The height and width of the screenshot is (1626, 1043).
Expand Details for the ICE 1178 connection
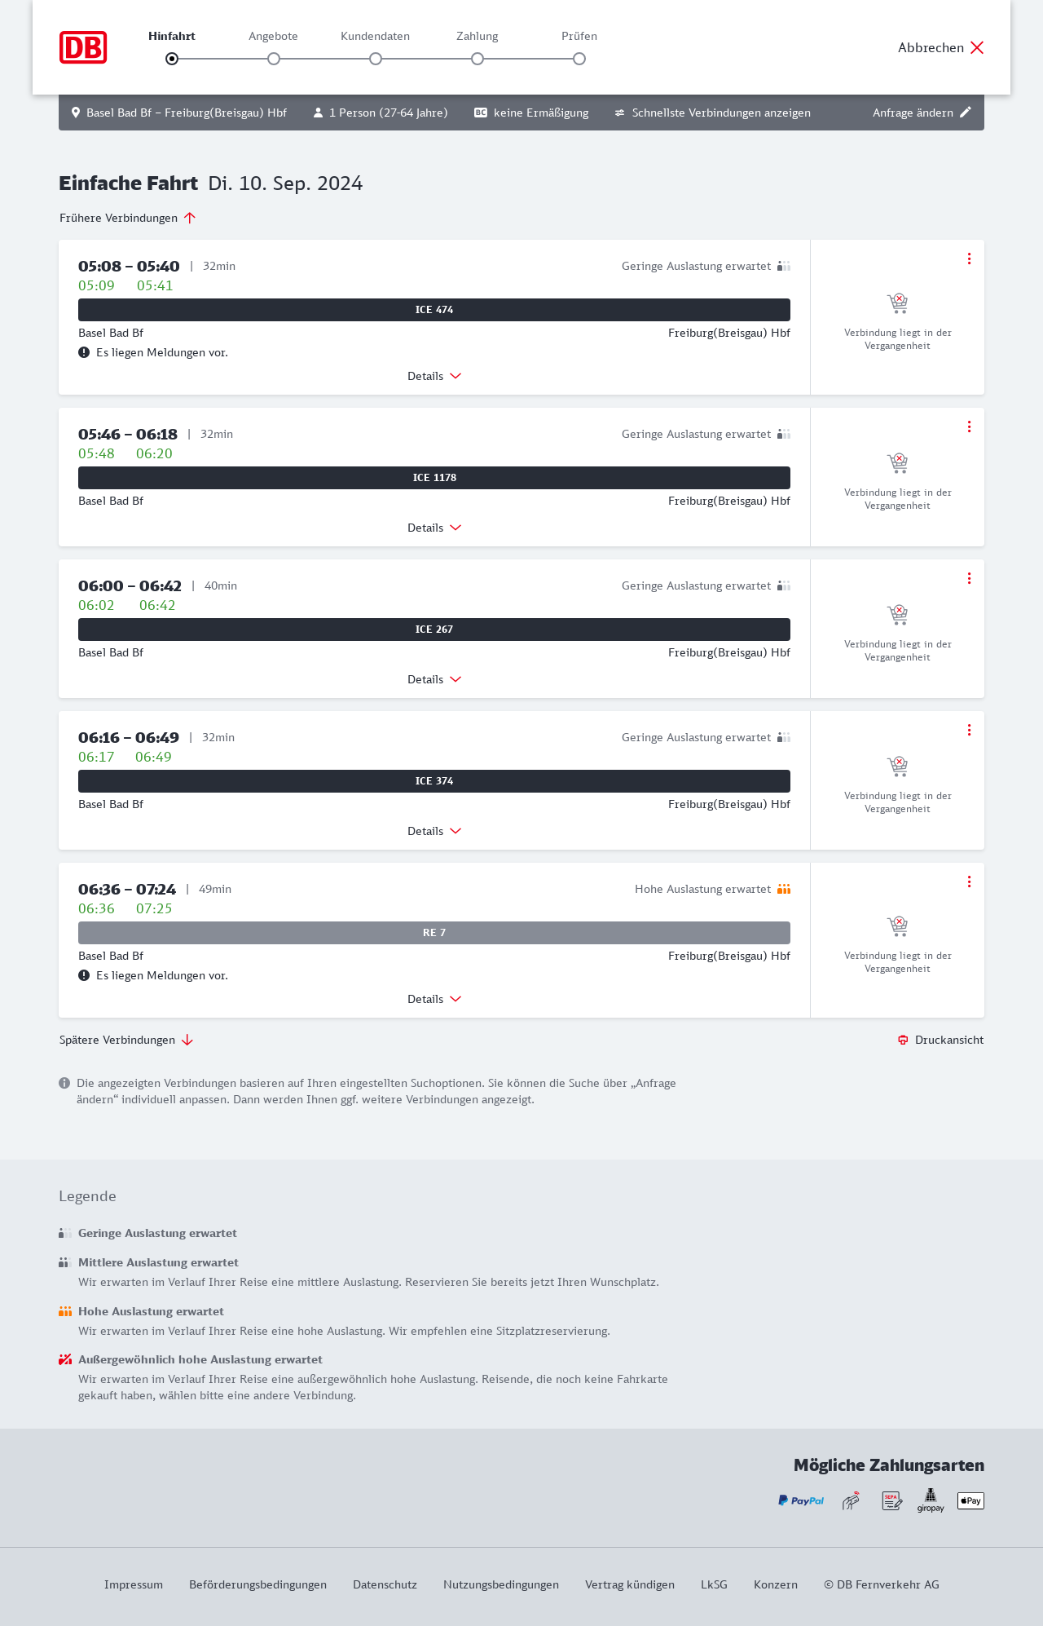(434, 528)
